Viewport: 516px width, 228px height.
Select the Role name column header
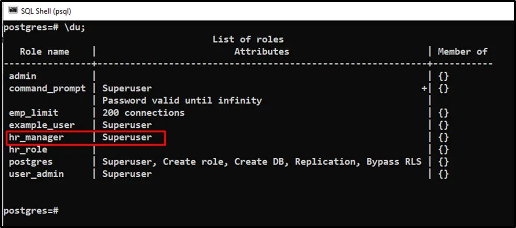click(x=44, y=51)
